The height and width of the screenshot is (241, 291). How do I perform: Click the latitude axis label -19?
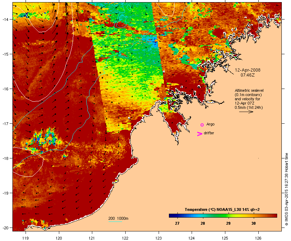[x=5, y=193]
